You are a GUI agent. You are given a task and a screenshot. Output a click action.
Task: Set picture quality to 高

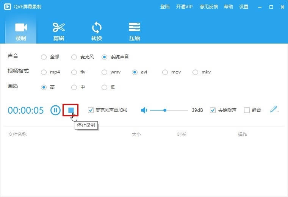coord(44,87)
